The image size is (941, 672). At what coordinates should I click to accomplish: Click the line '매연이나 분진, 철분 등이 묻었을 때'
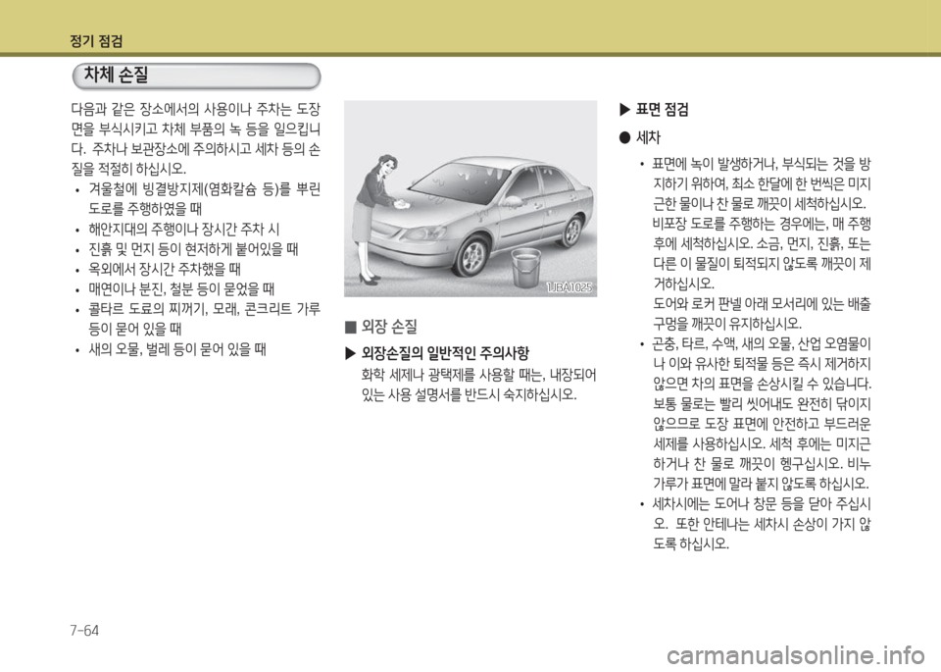pos(181,289)
